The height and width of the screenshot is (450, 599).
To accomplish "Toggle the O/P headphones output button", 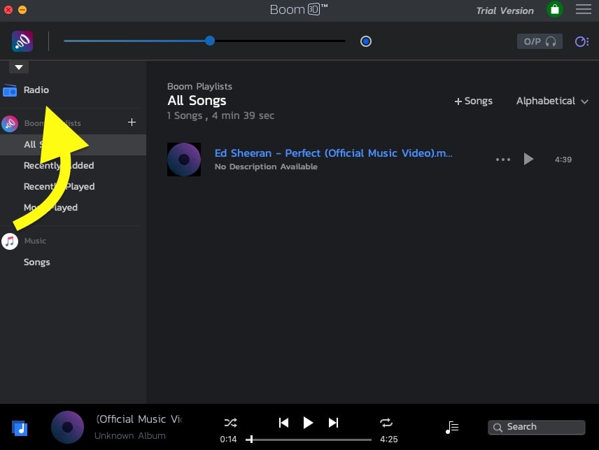I will point(538,41).
